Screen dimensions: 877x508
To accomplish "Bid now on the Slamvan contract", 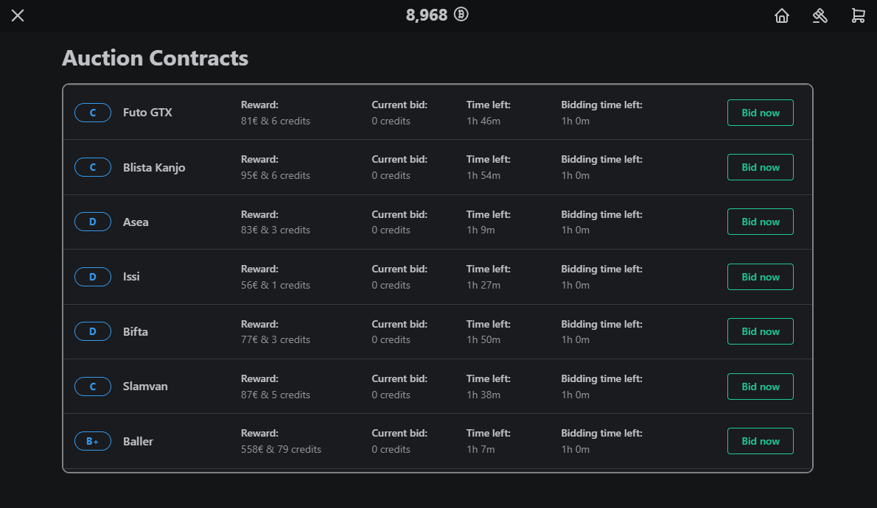I will point(760,387).
